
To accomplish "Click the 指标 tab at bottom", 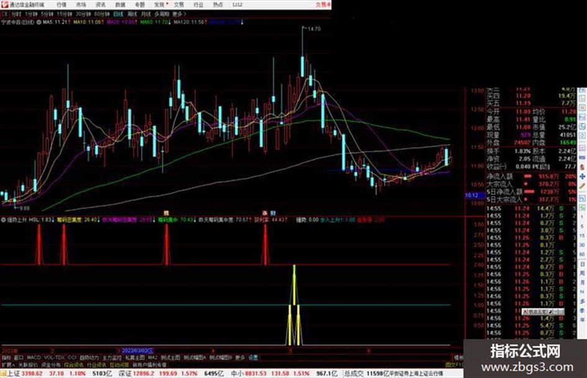I will point(6,358).
